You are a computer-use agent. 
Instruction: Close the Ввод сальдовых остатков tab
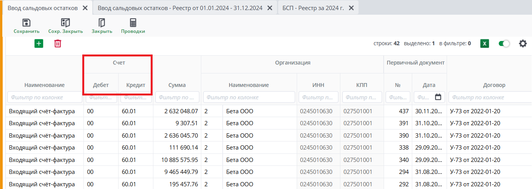85,8
